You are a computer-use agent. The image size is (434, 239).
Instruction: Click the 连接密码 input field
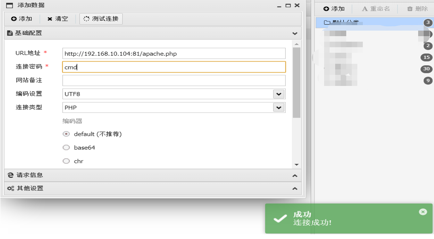click(174, 67)
